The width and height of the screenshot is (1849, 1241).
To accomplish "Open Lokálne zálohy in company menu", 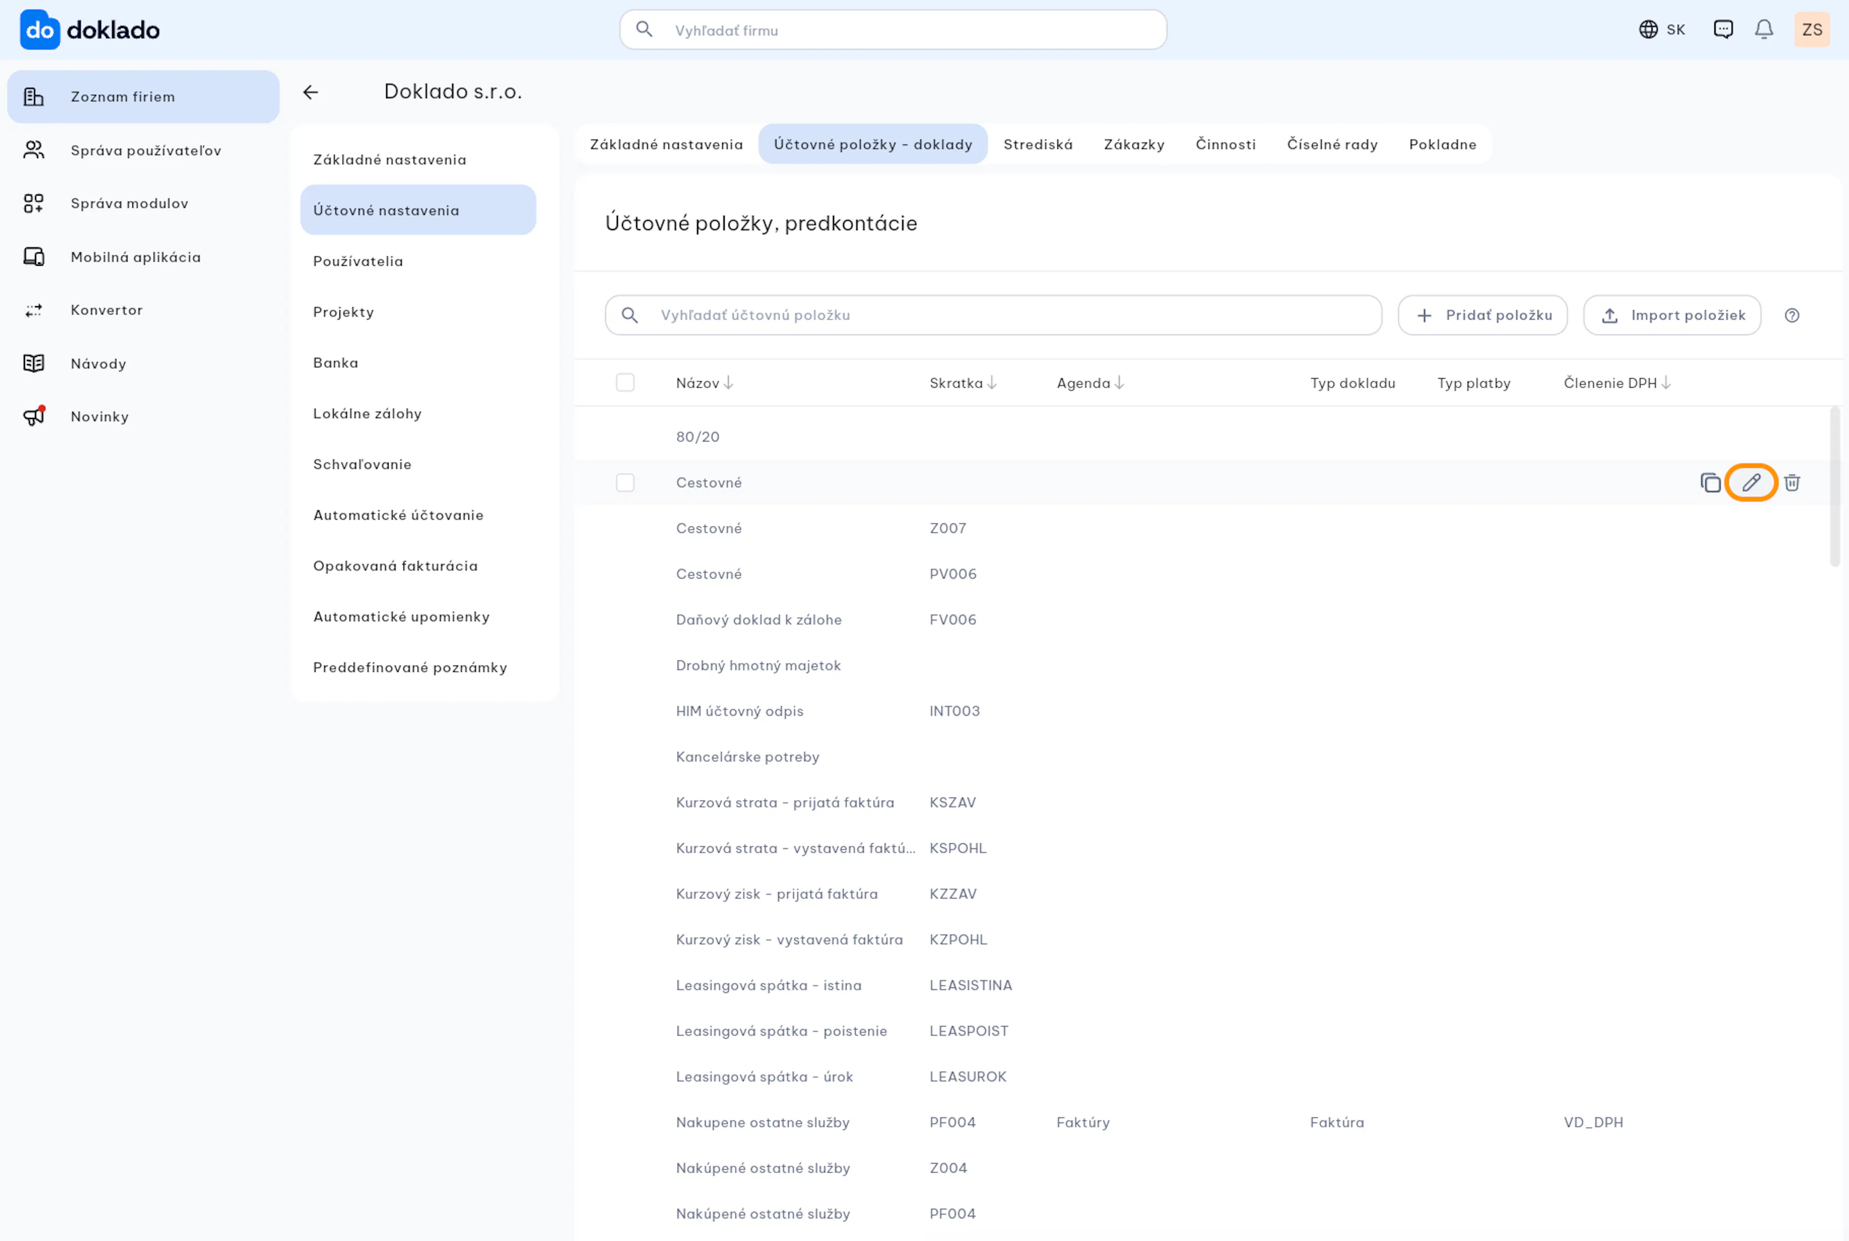I will 418,413.
